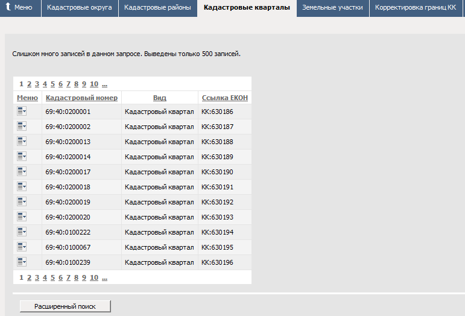Click the Меню column header link

pyautogui.click(x=27, y=98)
